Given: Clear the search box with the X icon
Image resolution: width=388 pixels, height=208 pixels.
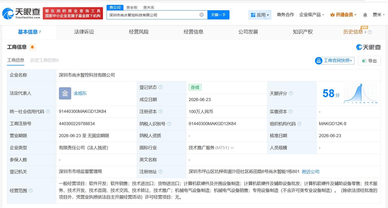Looking at the screenshot, I should click(202, 15).
